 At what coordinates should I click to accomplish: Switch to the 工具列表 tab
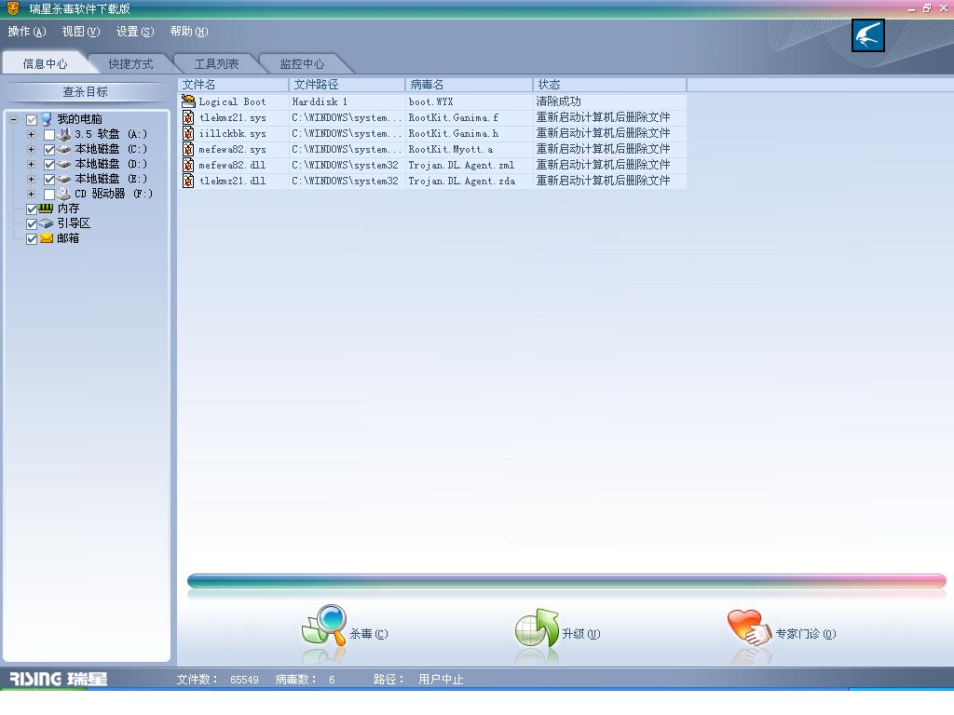(216, 64)
